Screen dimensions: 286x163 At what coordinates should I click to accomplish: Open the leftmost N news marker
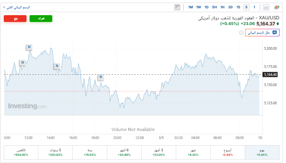click(x=22, y=63)
